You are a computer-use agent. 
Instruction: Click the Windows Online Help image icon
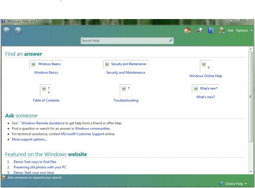click(x=206, y=66)
